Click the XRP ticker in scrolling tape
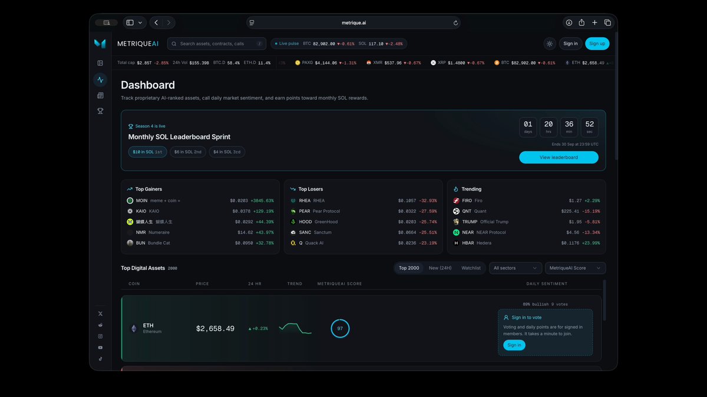The width and height of the screenshot is (707, 397). tap(457, 62)
